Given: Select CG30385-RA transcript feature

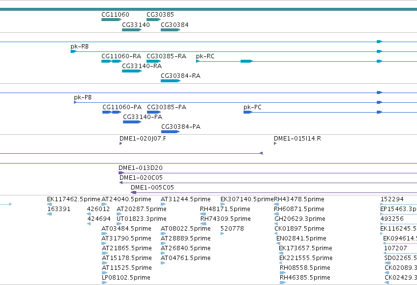Looking at the screenshot, I should click(x=154, y=61).
